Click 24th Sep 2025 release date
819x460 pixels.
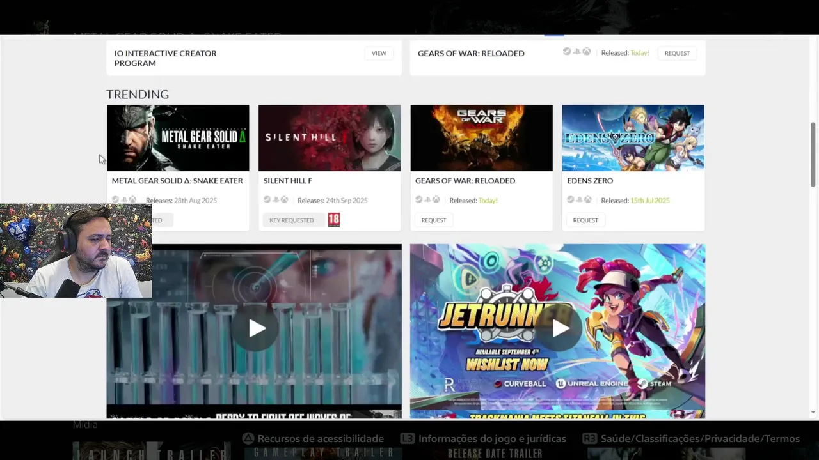[x=347, y=201]
